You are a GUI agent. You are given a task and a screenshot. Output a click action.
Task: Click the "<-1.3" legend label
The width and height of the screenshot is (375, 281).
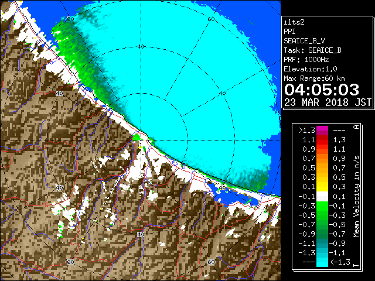tap(340, 262)
